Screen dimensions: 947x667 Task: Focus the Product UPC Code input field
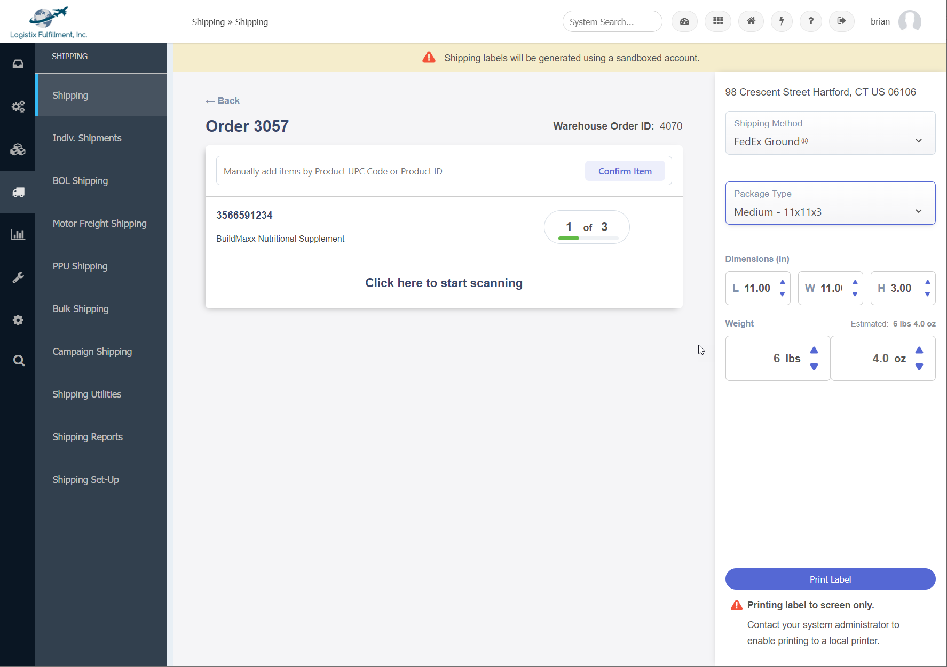pos(400,171)
